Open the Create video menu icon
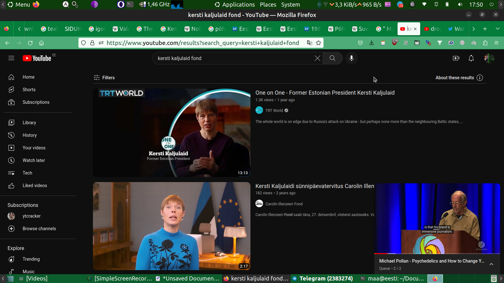Viewport: 504px width, 283px height. click(x=456, y=58)
